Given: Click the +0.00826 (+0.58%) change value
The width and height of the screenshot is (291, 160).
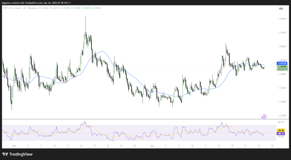Looking at the screenshot, I should click(x=91, y=8).
